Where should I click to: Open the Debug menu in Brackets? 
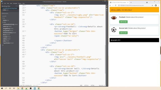pos(20,3)
